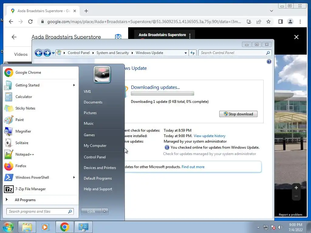This screenshot has width=311, height=233.
Task: Go back in Chrome browser
Action: coord(11,22)
